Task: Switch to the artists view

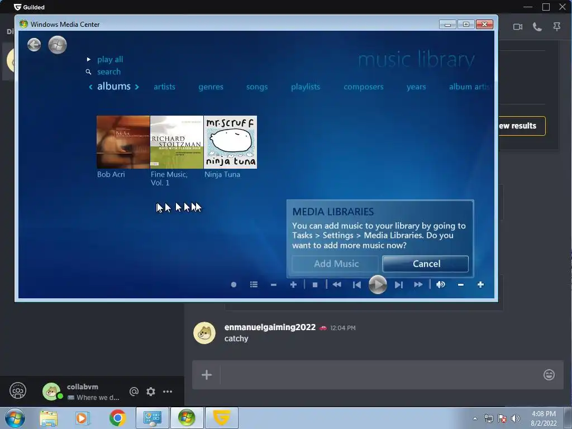Action: (x=165, y=87)
